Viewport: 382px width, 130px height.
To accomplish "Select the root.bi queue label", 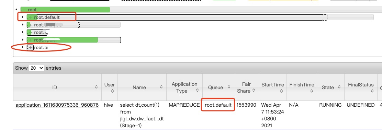I will [41, 47].
